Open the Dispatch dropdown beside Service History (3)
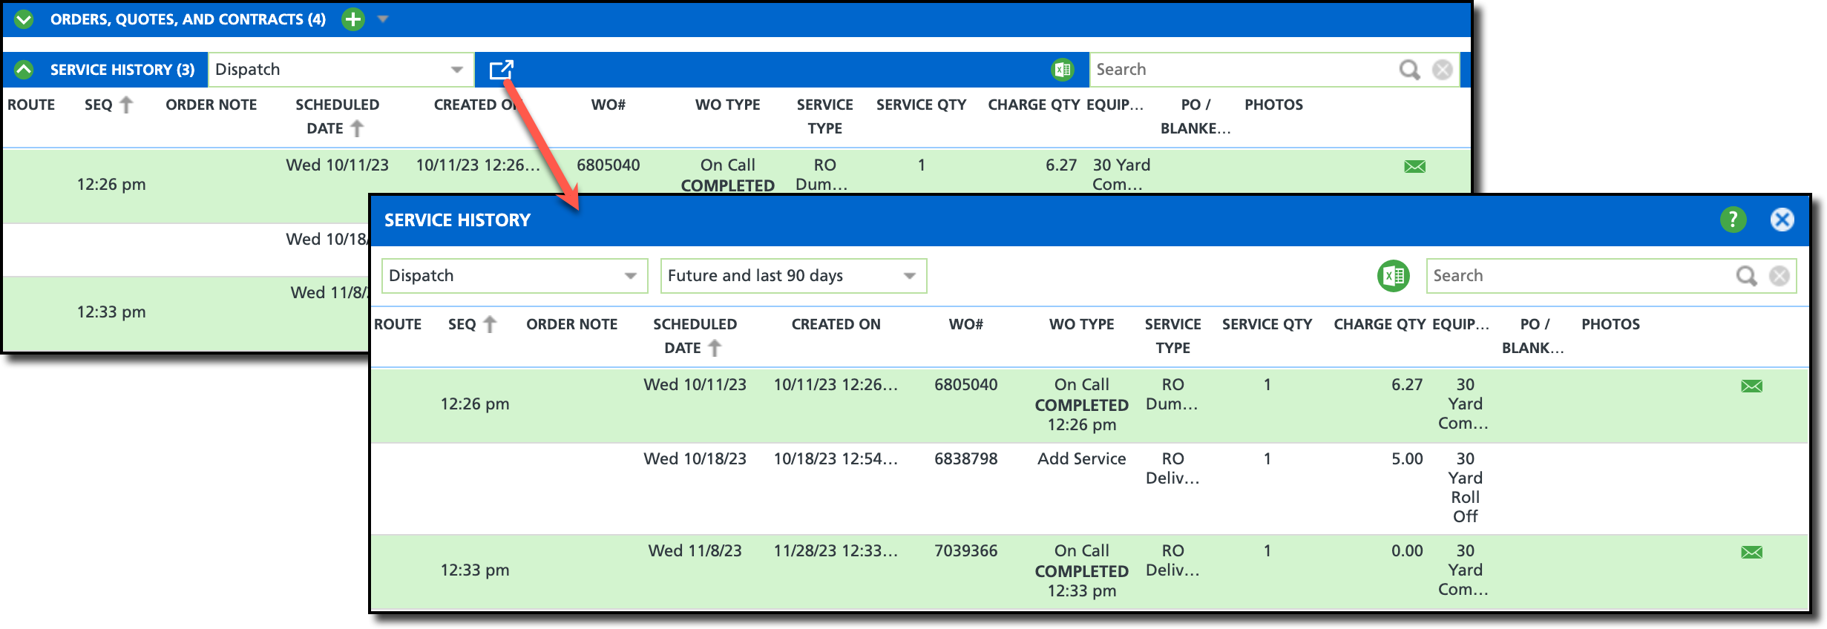1827x629 pixels. point(341,70)
